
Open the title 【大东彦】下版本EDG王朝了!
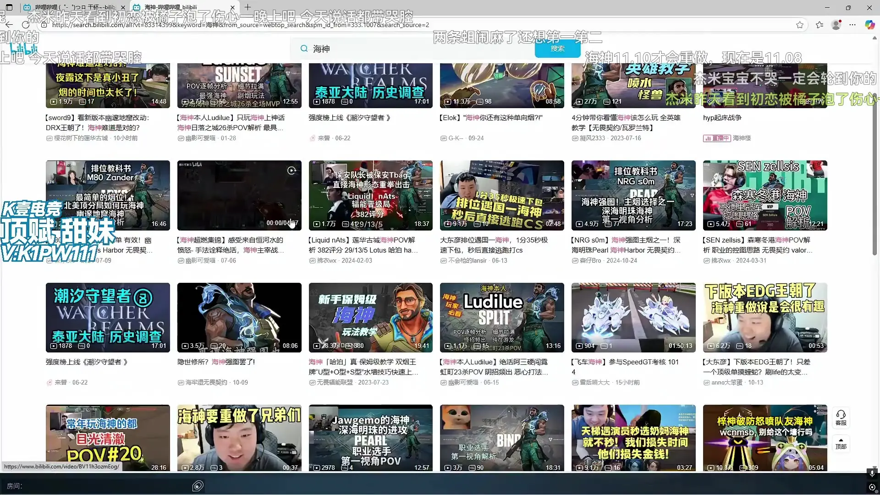[x=757, y=367]
